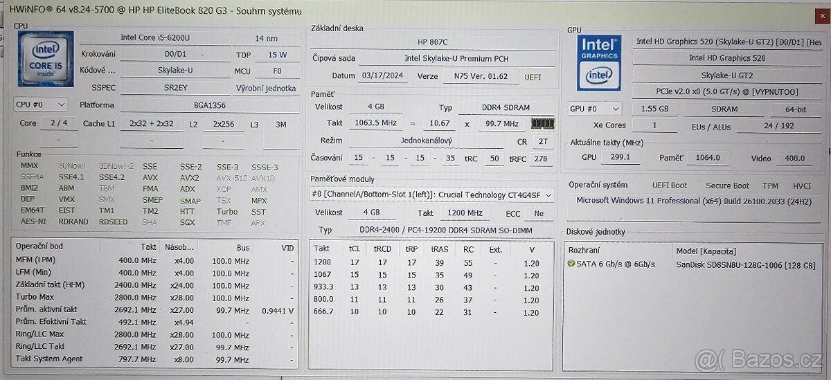Select the Turbo Max row in operating points

coord(155,296)
